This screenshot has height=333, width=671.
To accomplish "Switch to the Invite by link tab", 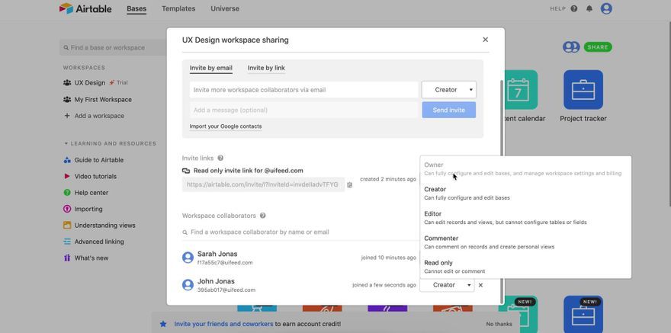I will click(x=266, y=68).
